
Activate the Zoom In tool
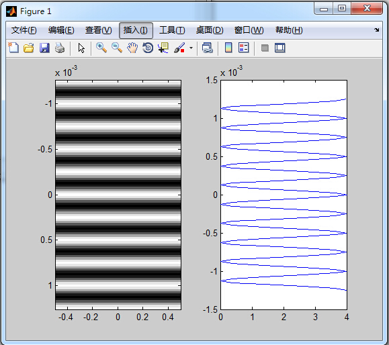click(101, 48)
